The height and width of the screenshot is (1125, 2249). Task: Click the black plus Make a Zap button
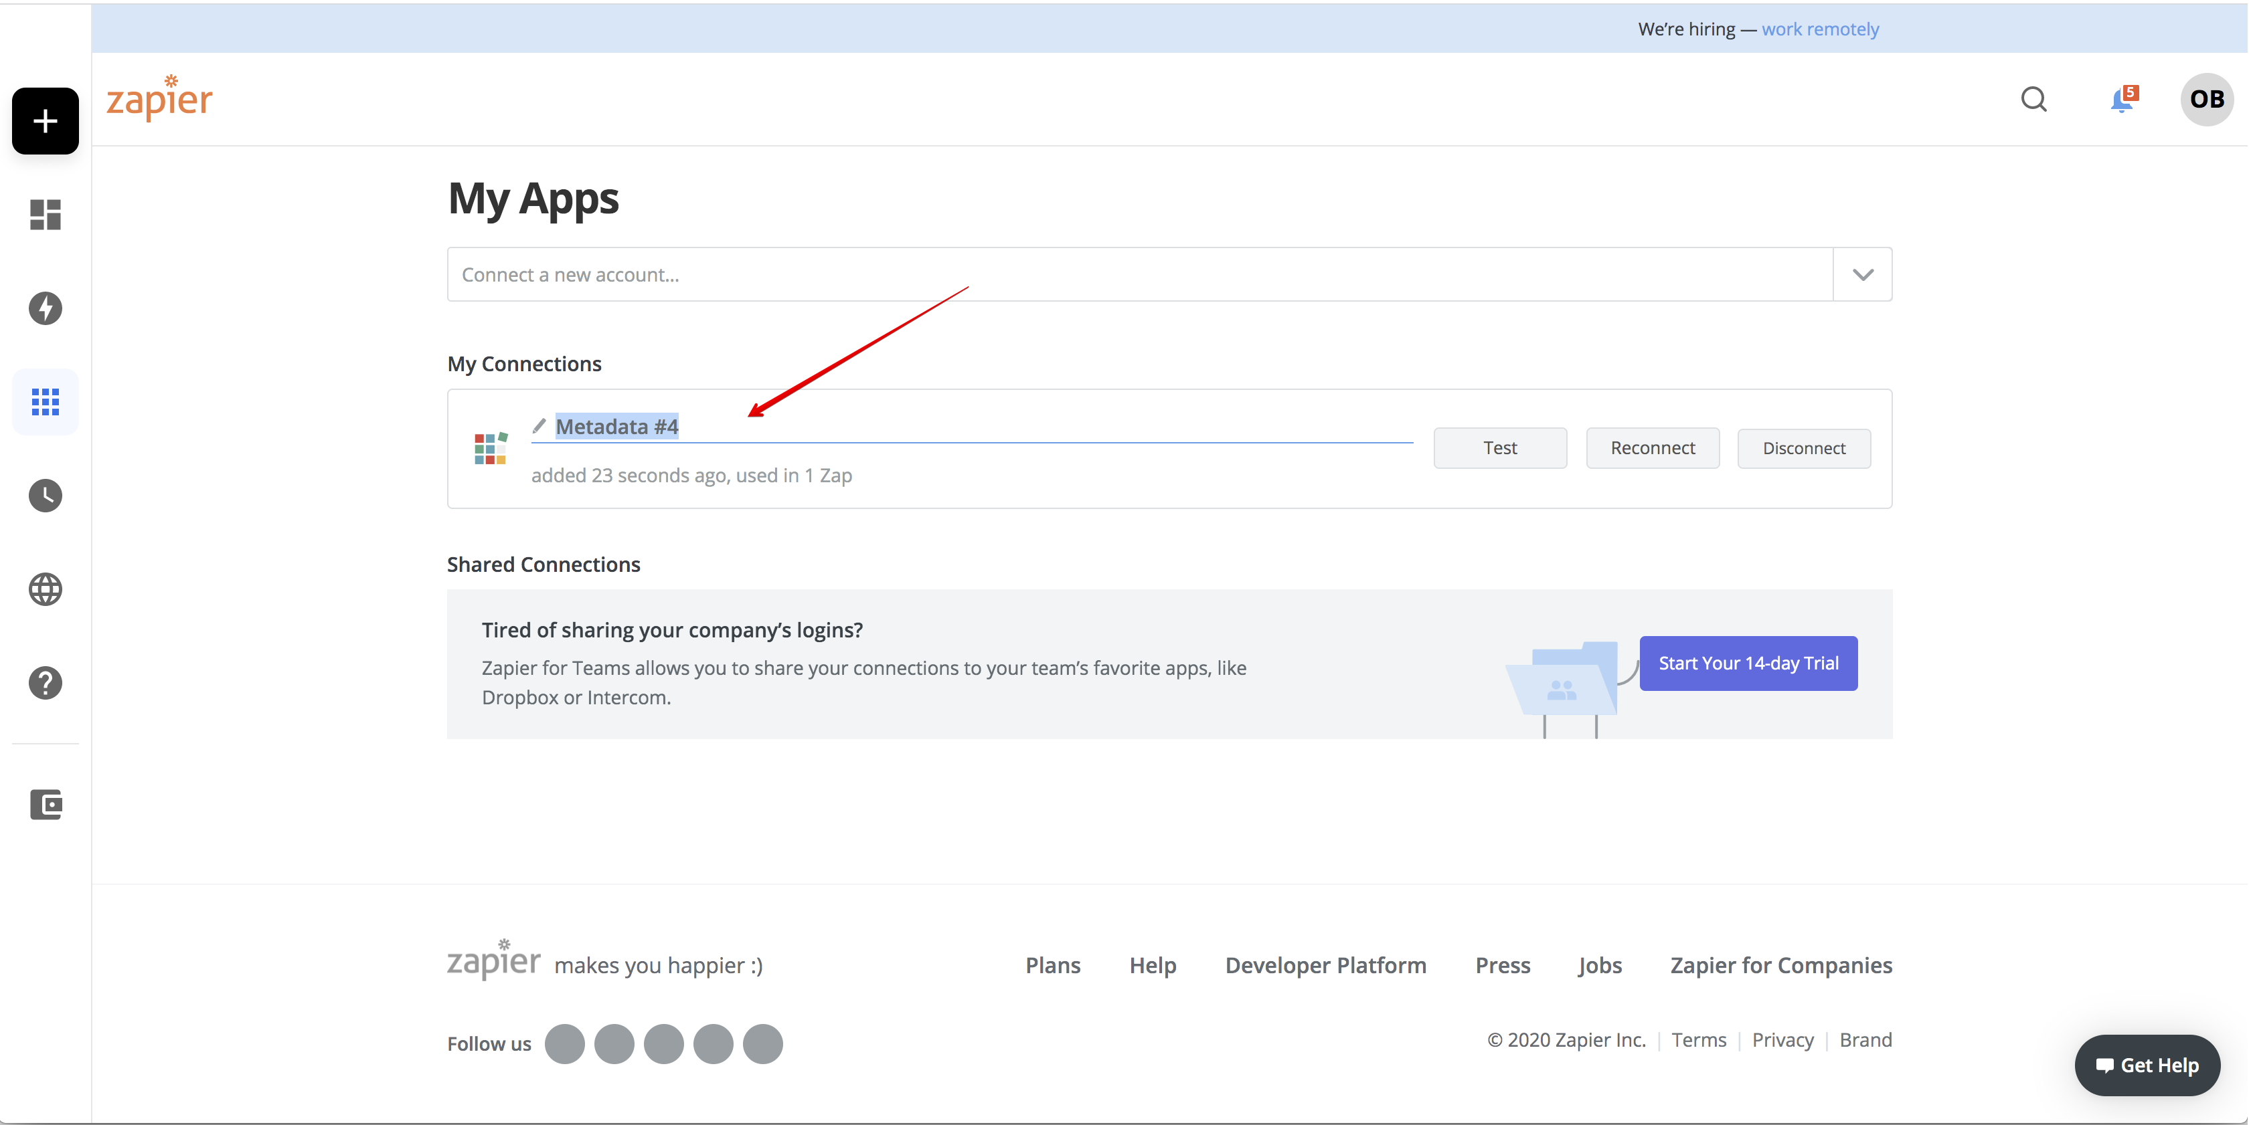(46, 121)
